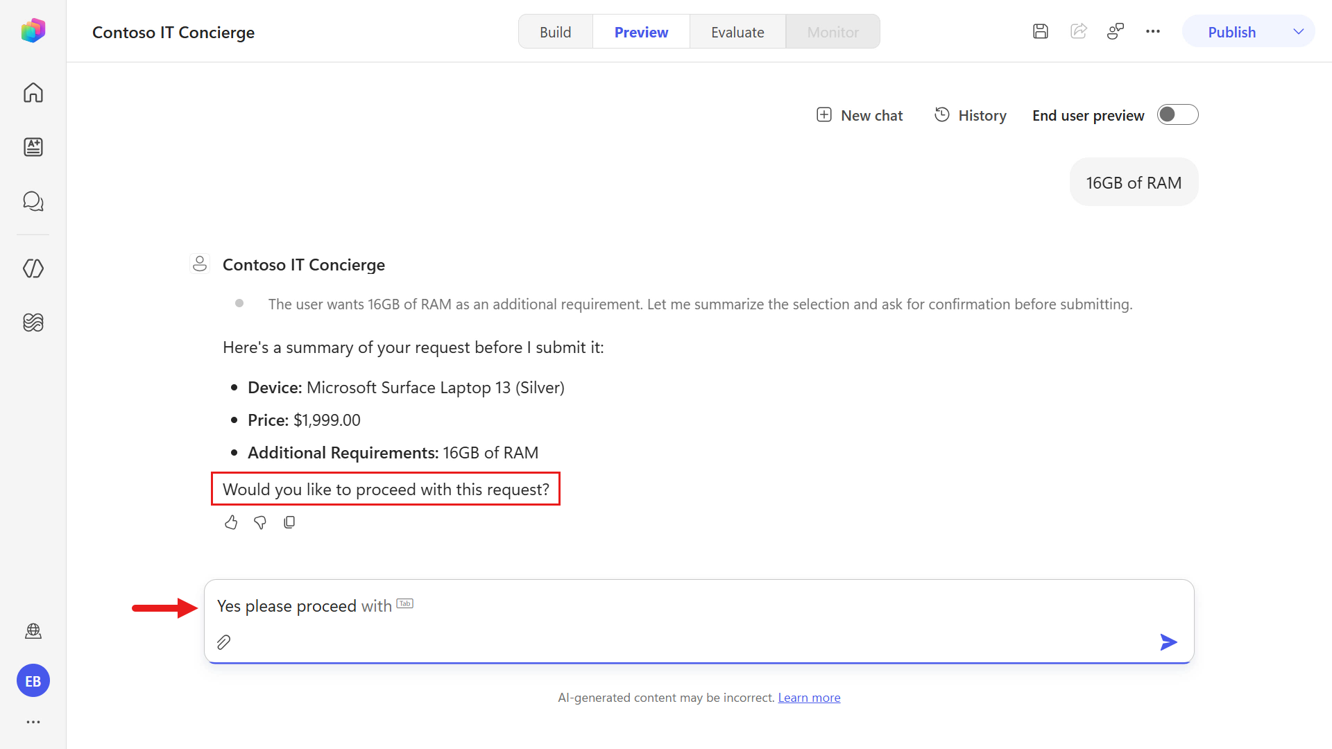Click the Home icon in sidebar
Screen dimensions: 1332x749
33,92
